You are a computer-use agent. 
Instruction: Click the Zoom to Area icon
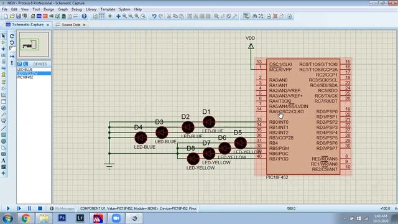pos(144,16)
